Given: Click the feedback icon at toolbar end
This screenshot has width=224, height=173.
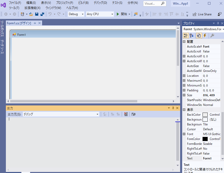Looking at the screenshot, I should [219, 14].
